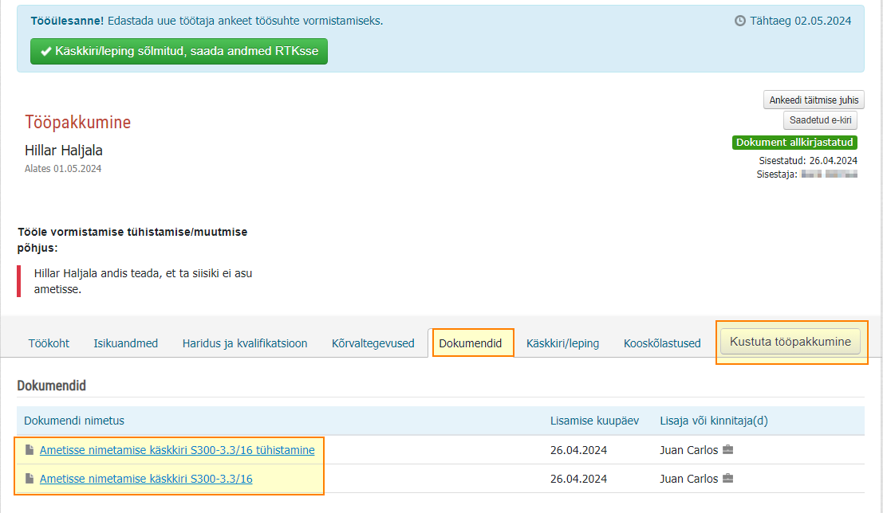Click the Dokument allkirjastatud status badge
The image size is (883, 513).
794,143
